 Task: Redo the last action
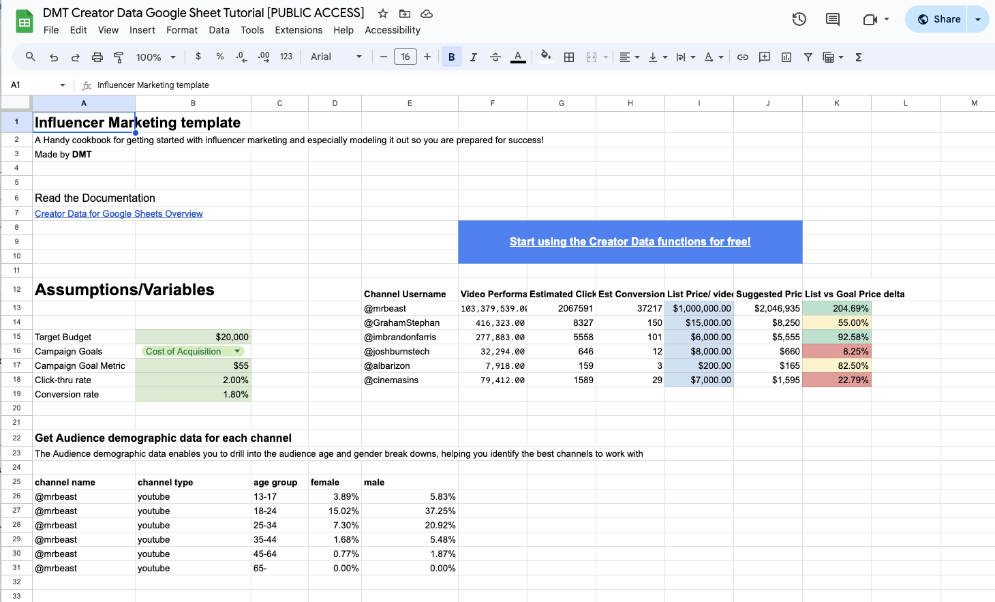[76, 57]
